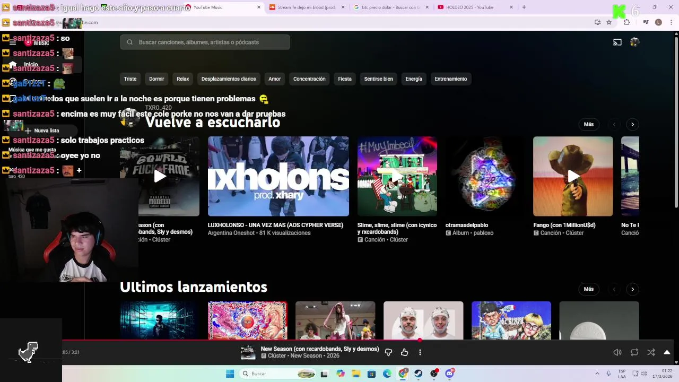Open player three-dot options menu

420,352
